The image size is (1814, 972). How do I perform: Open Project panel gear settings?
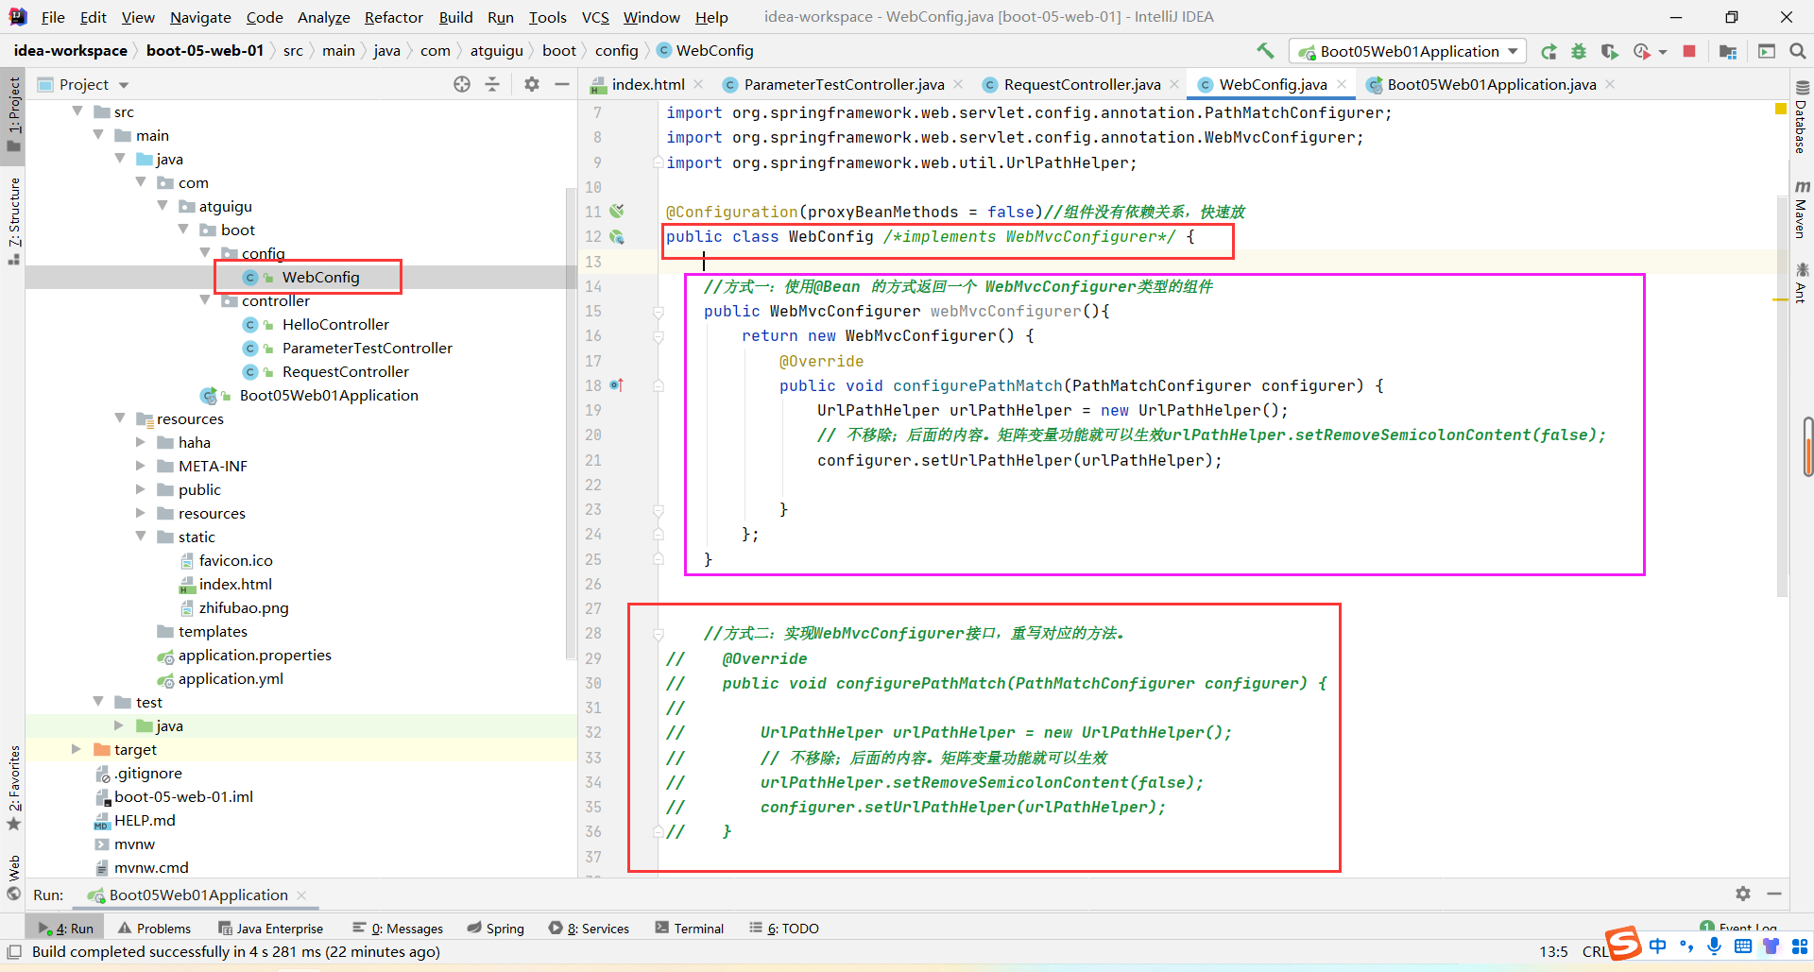tap(532, 84)
